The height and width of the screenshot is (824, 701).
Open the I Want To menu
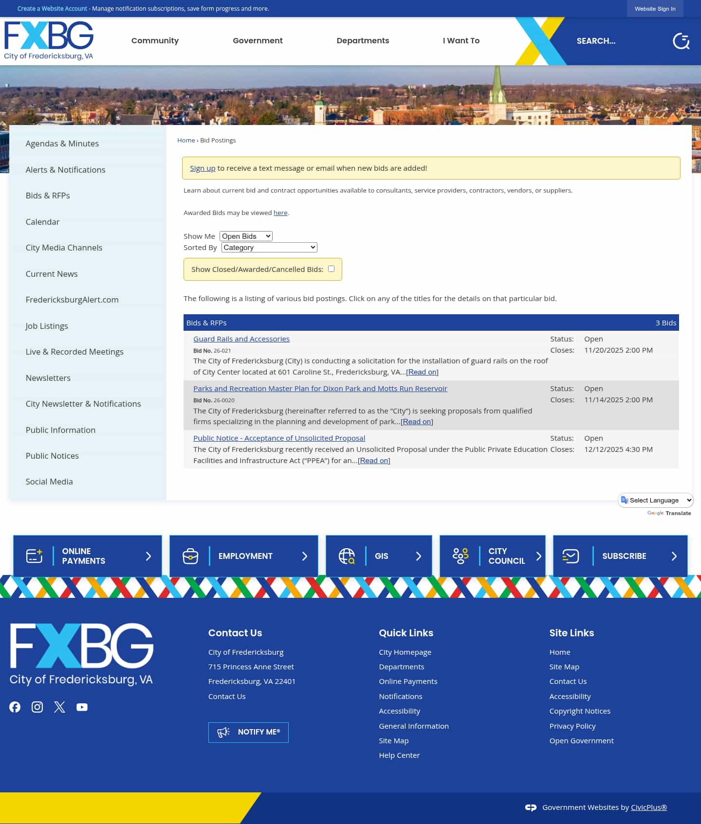click(x=461, y=41)
